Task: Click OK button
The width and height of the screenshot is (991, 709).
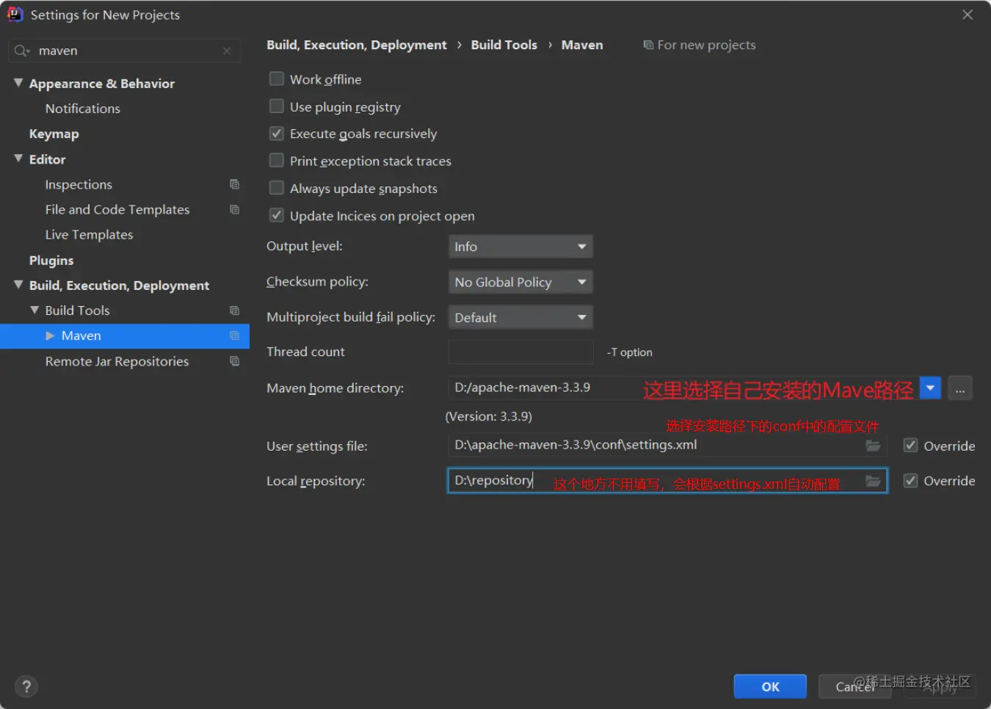Action: [x=770, y=686]
